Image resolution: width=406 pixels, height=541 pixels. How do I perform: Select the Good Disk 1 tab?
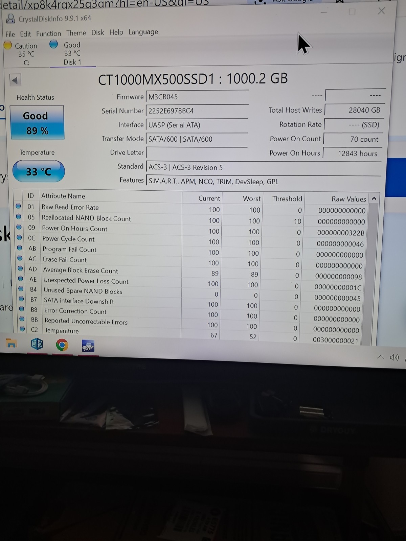[72, 53]
